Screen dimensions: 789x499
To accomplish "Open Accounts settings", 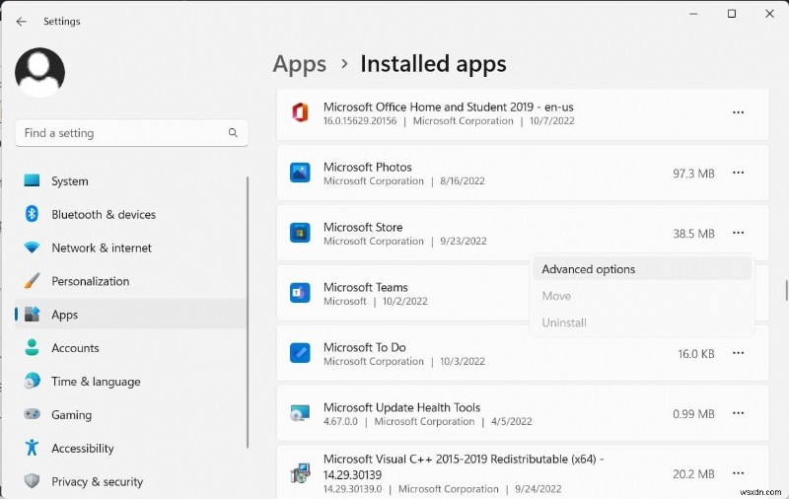I will click(x=131, y=348).
